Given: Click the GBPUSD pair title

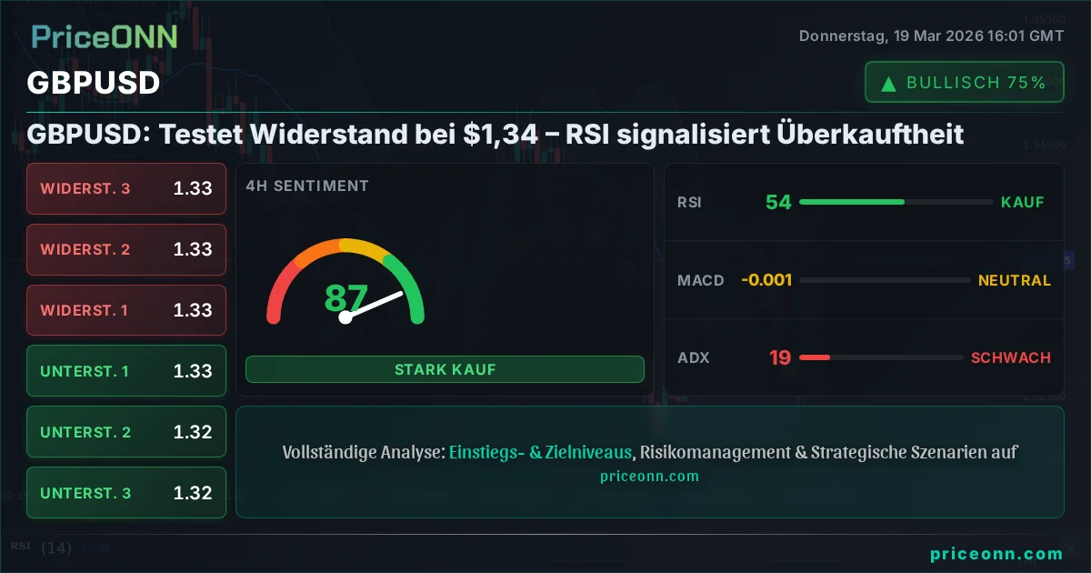Looking at the screenshot, I should coord(94,83).
